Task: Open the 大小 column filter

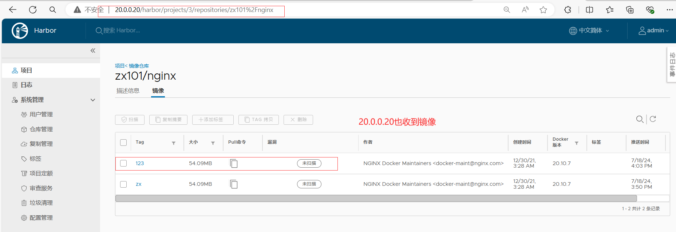Action: tap(213, 143)
